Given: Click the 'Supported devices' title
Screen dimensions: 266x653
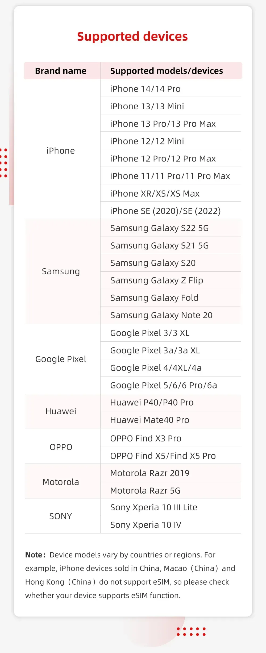Looking at the screenshot, I should pos(132,36).
